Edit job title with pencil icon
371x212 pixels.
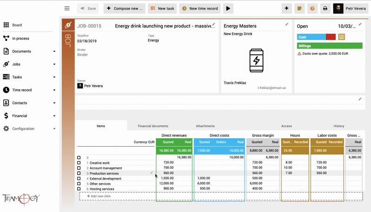point(213,24)
